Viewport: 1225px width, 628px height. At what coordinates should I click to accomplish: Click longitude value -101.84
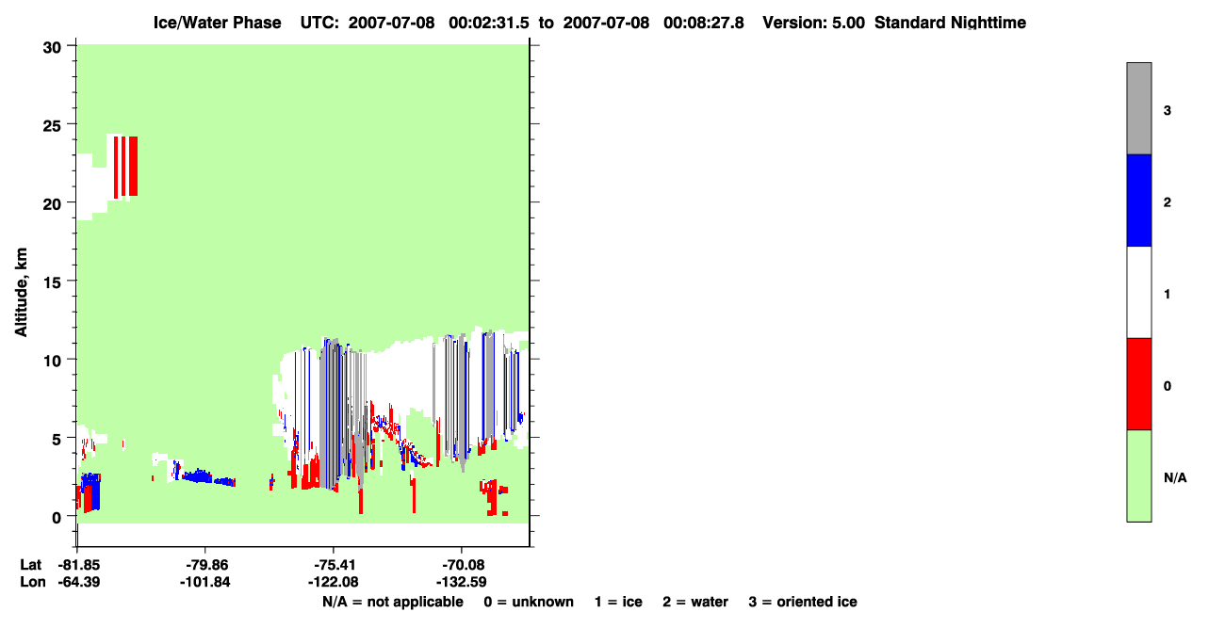[x=205, y=582]
